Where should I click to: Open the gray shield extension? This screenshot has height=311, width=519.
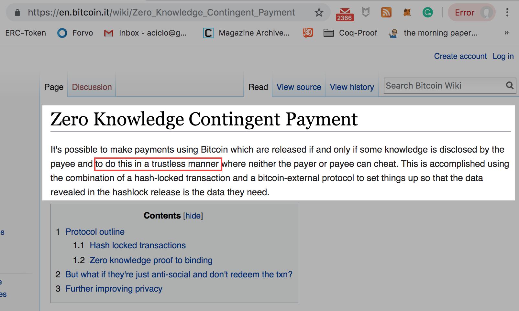366,13
